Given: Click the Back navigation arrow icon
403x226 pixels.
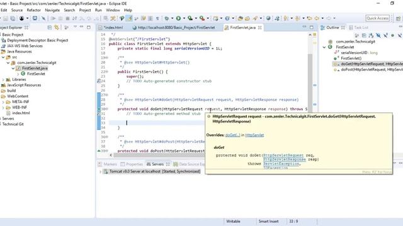Looking at the screenshot, I should click(317, 18).
